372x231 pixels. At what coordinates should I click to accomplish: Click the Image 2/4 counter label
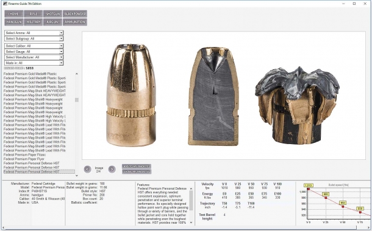click(x=99, y=170)
